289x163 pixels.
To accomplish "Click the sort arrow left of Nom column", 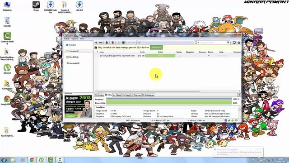I will click(x=98, y=52).
